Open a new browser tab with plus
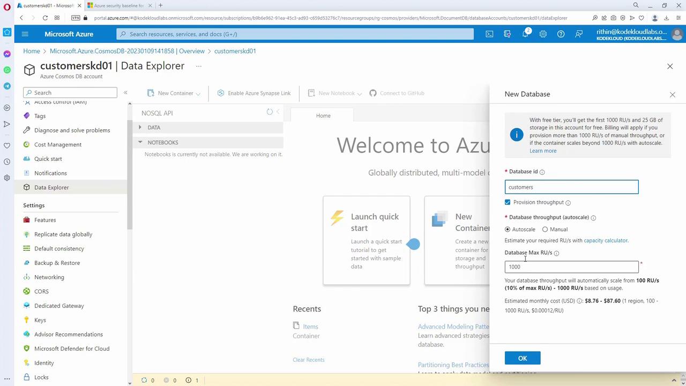 click(160, 5)
